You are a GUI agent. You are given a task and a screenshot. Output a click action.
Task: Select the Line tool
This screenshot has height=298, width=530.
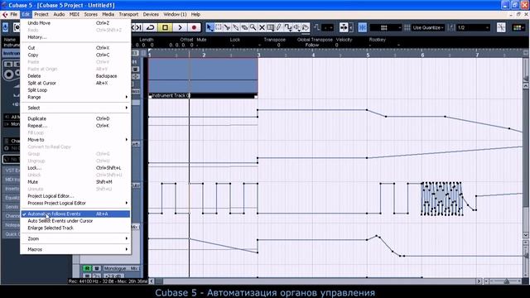287,27
